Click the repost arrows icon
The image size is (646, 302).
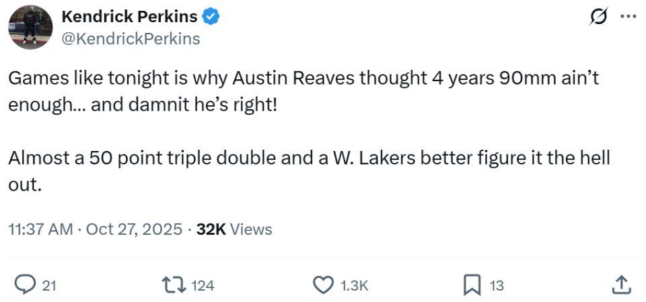click(178, 285)
